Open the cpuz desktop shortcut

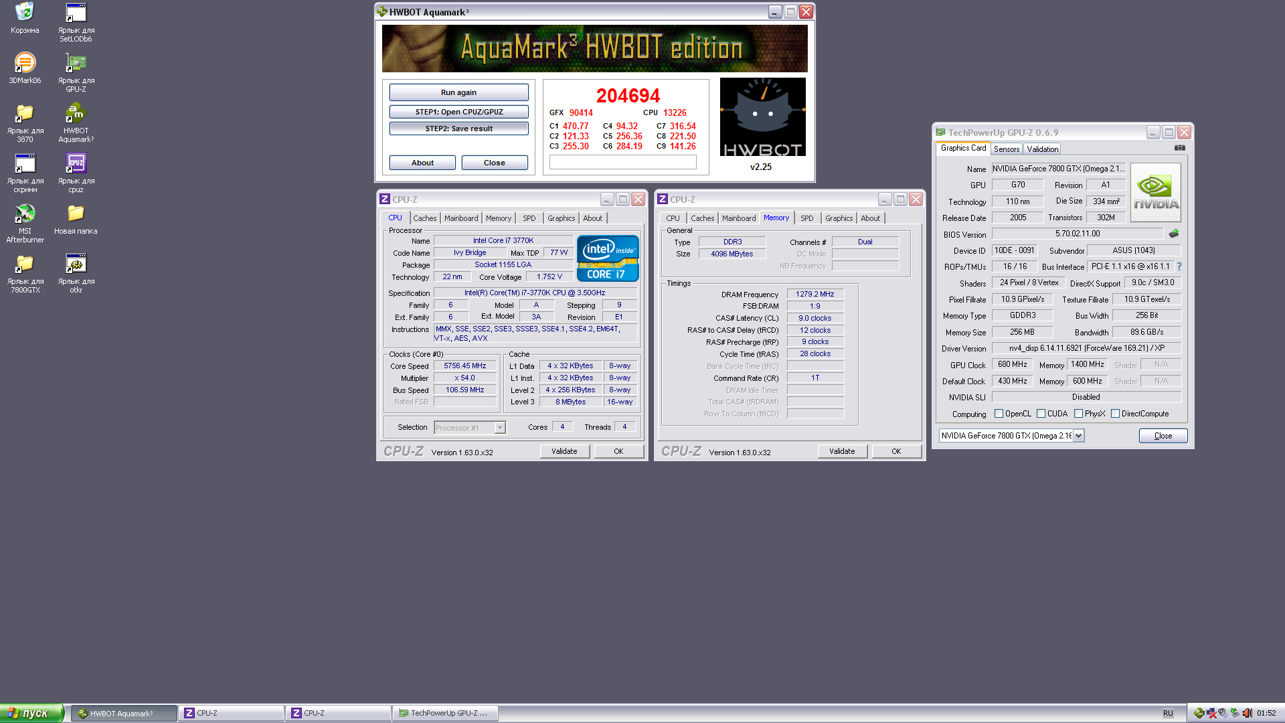tap(76, 172)
